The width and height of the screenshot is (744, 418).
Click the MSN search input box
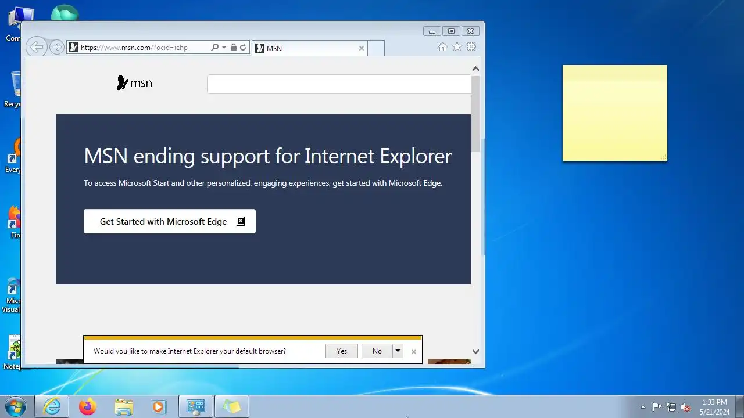coord(339,84)
